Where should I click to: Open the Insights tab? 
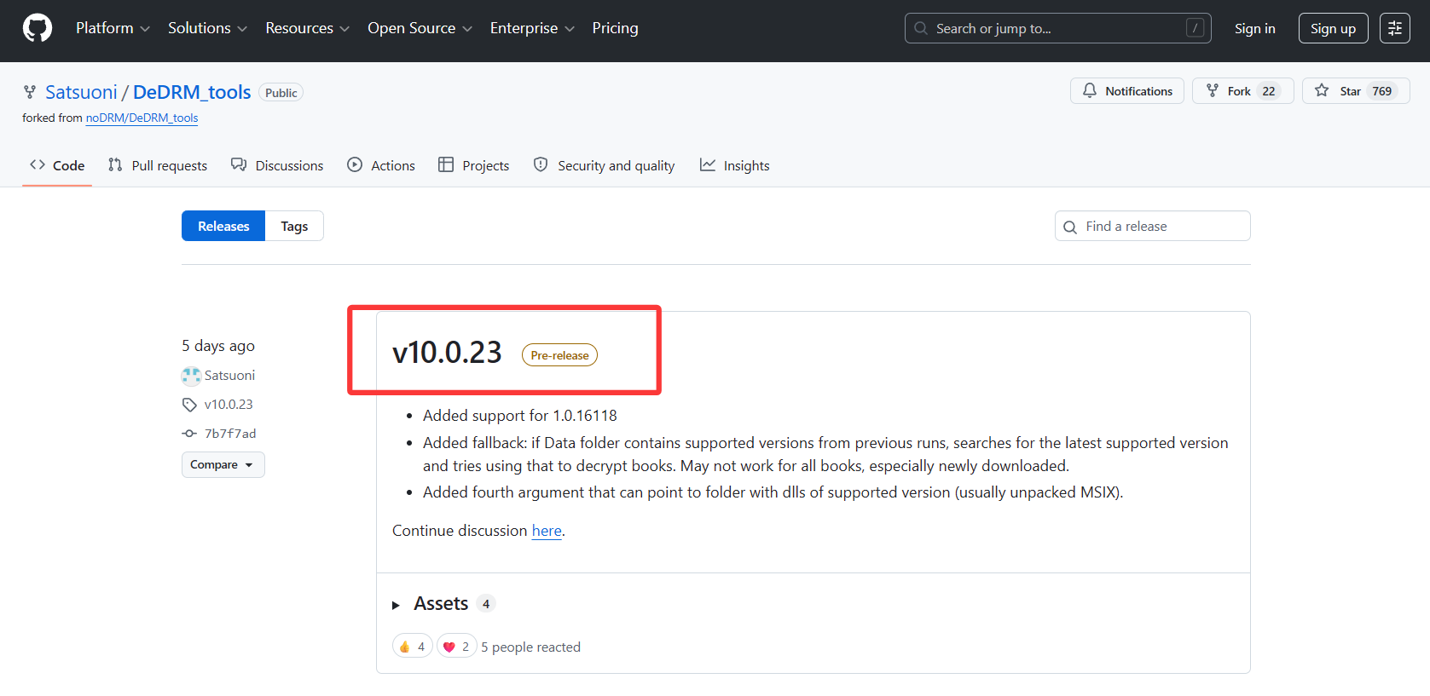point(734,165)
